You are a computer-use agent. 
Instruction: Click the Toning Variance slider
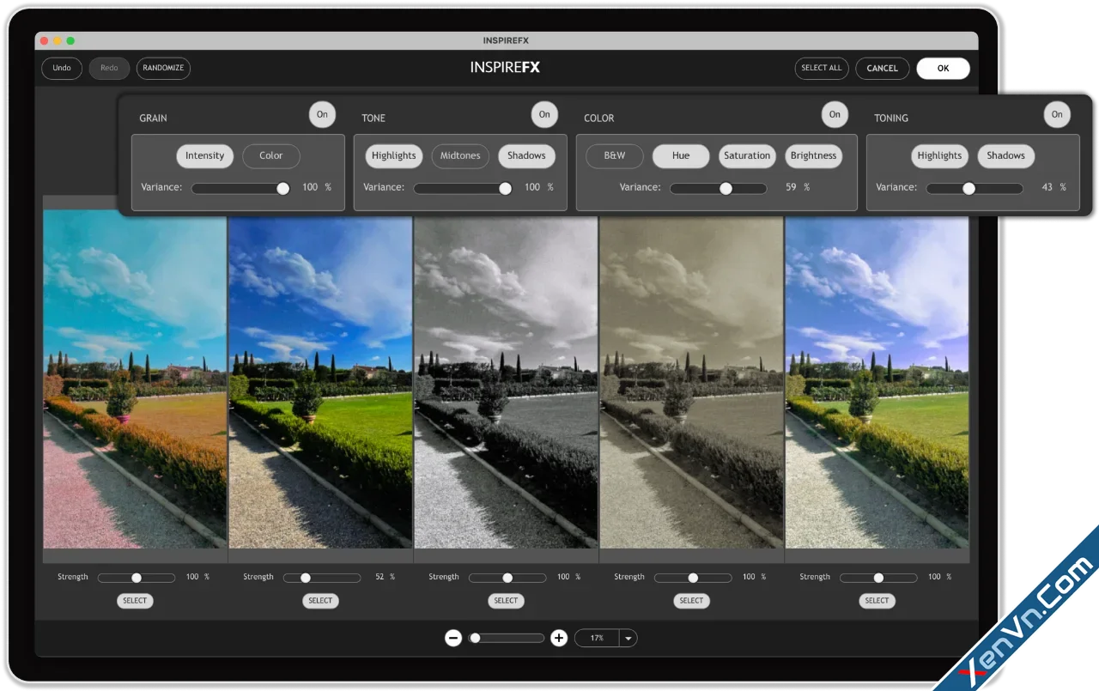tap(975, 188)
